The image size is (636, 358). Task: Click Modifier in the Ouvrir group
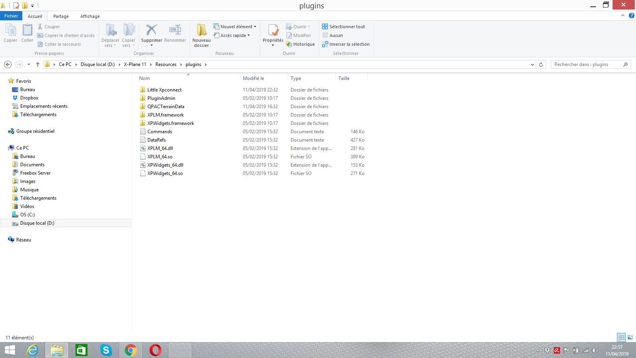[x=299, y=35]
